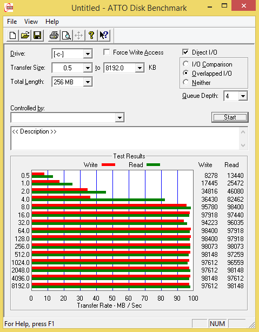Expand the Drive dropdown
Viewport: 259px width, 332px height.
pyautogui.click(x=88, y=54)
